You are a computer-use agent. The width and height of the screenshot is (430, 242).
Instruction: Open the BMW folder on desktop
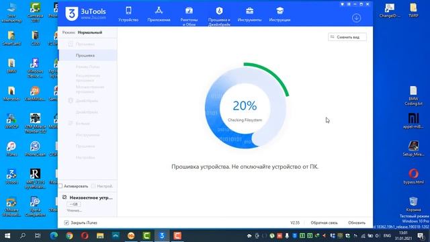pos(11,66)
